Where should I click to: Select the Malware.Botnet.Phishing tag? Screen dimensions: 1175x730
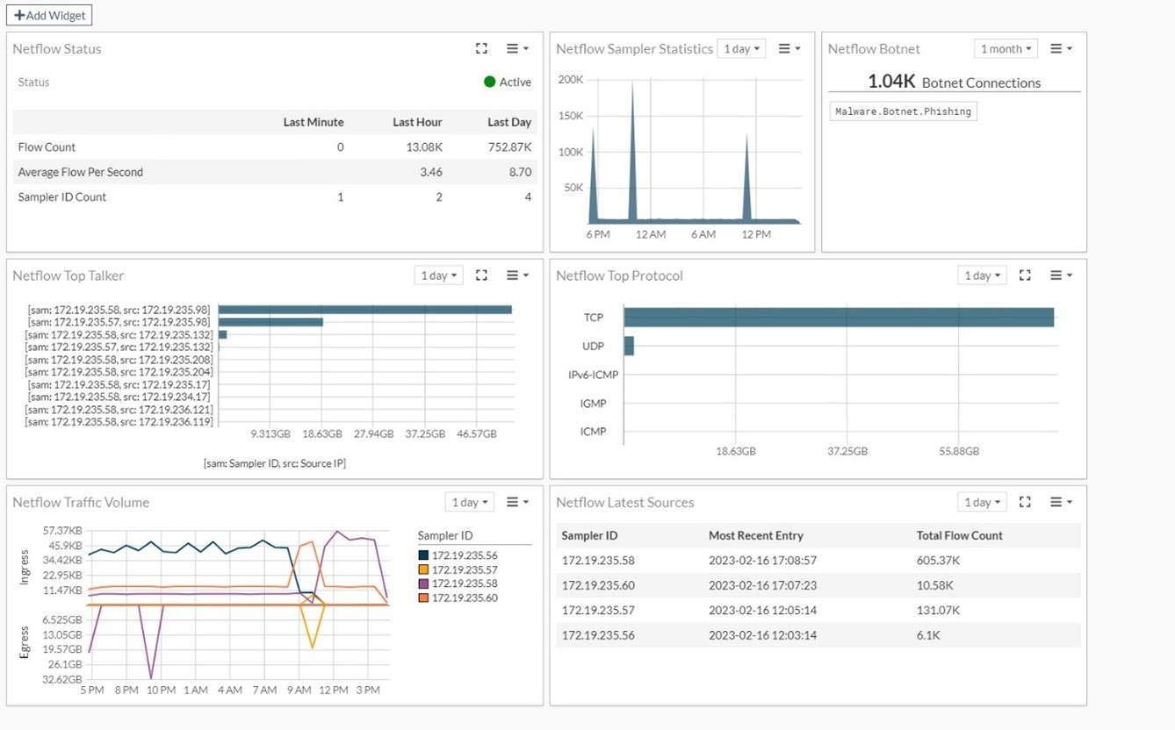(903, 111)
